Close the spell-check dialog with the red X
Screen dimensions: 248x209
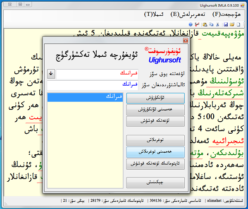(186, 41)
